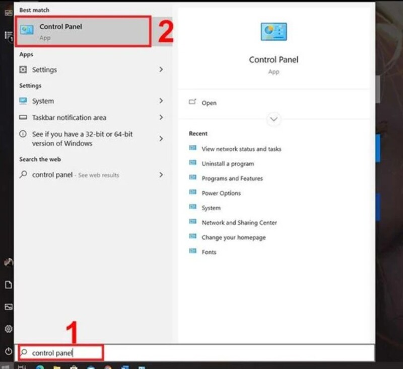Click icon next to View network status
Screen dimensions: 403x369
pos(193,148)
